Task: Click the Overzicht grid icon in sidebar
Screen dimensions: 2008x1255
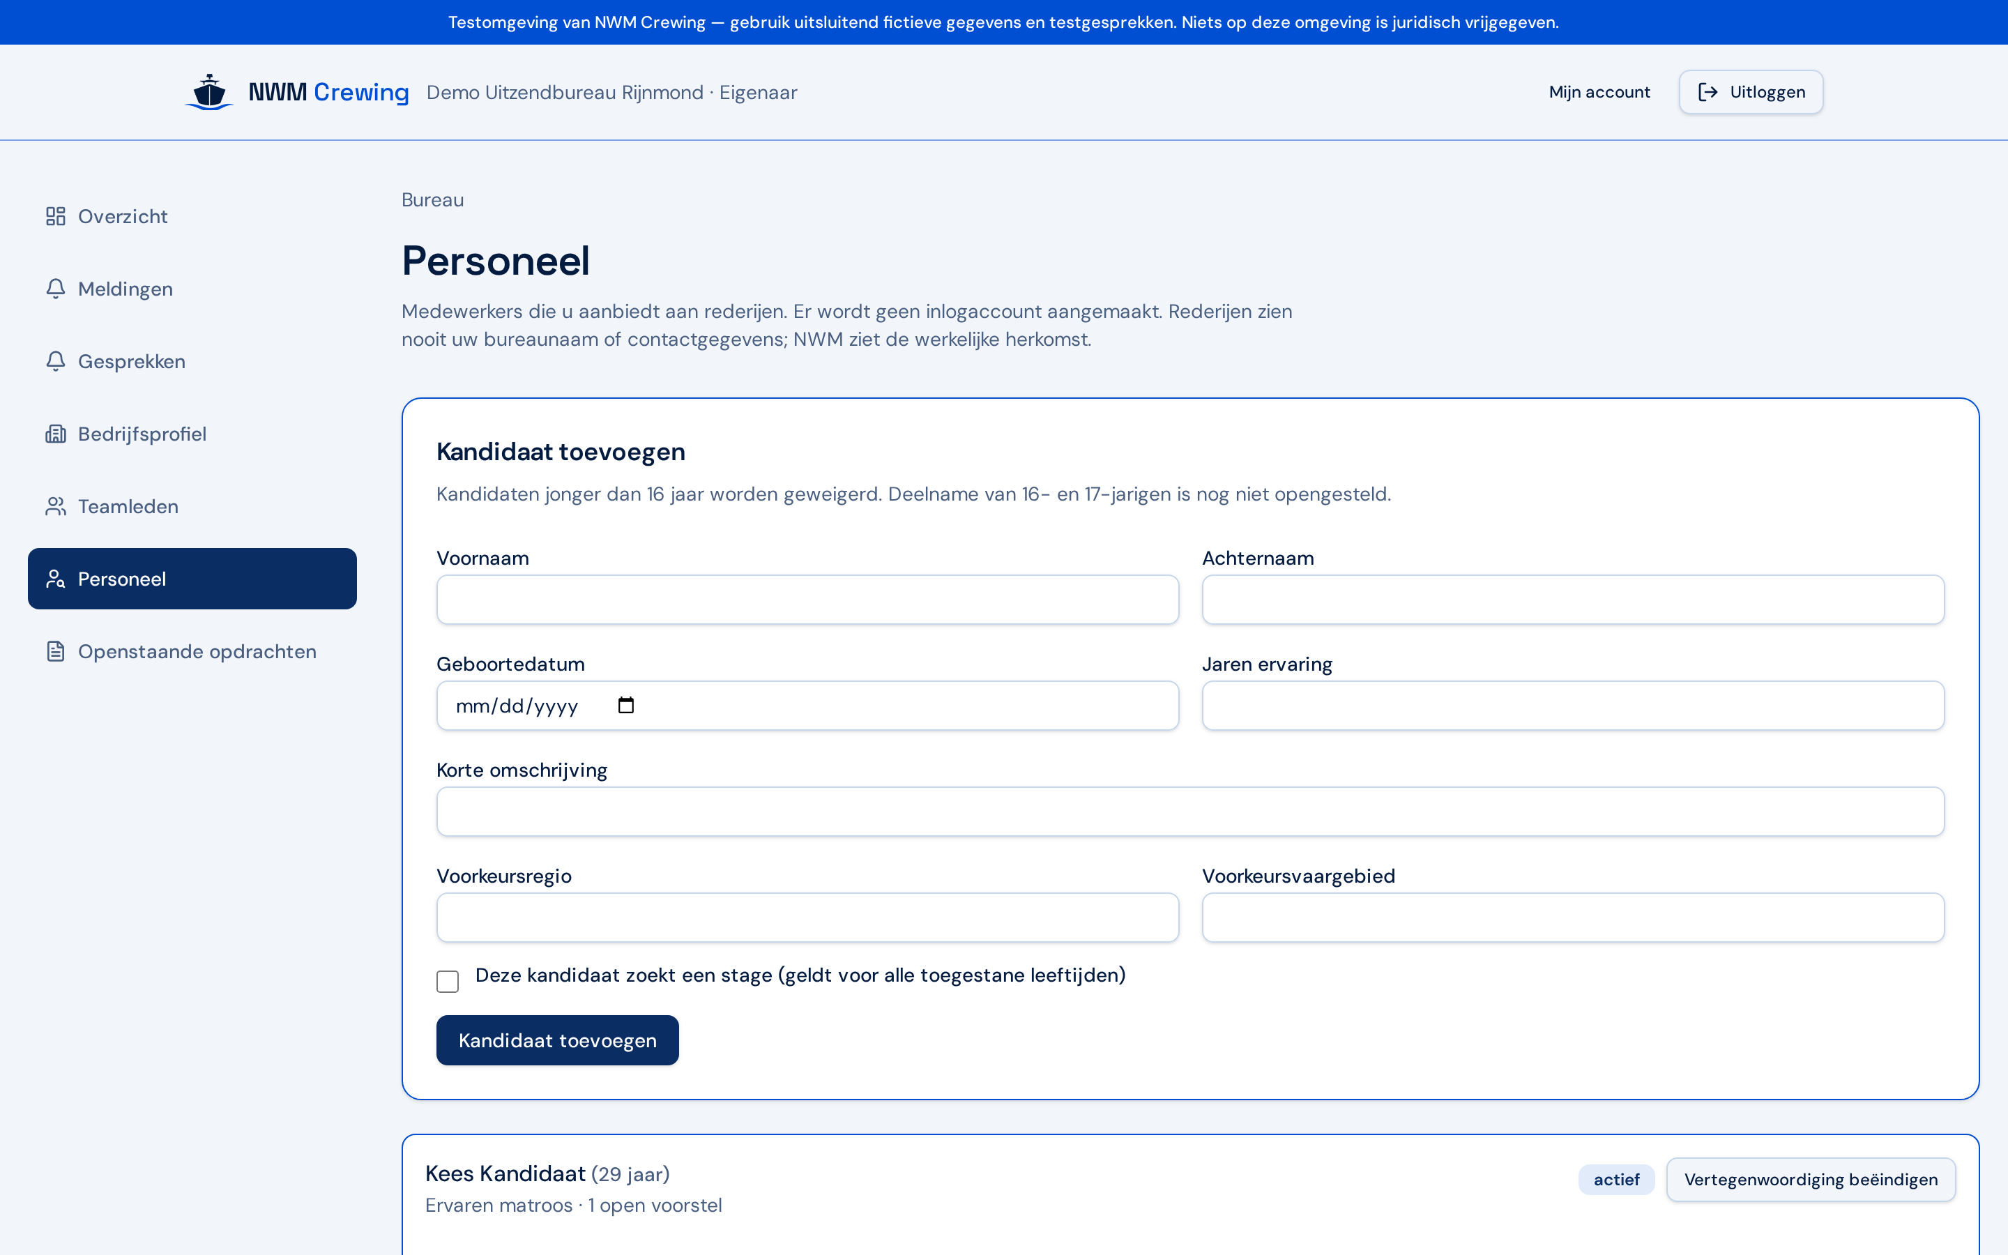Action: [x=56, y=217]
